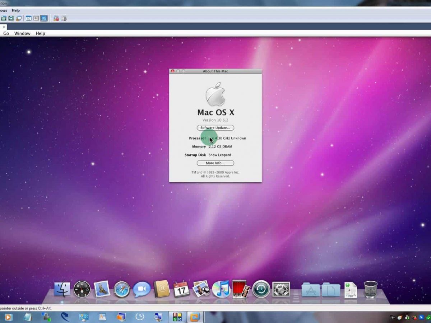Image resolution: width=431 pixels, height=323 pixels.
Task: Open the Trash in the dock
Action: pyautogui.click(x=371, y=289)
